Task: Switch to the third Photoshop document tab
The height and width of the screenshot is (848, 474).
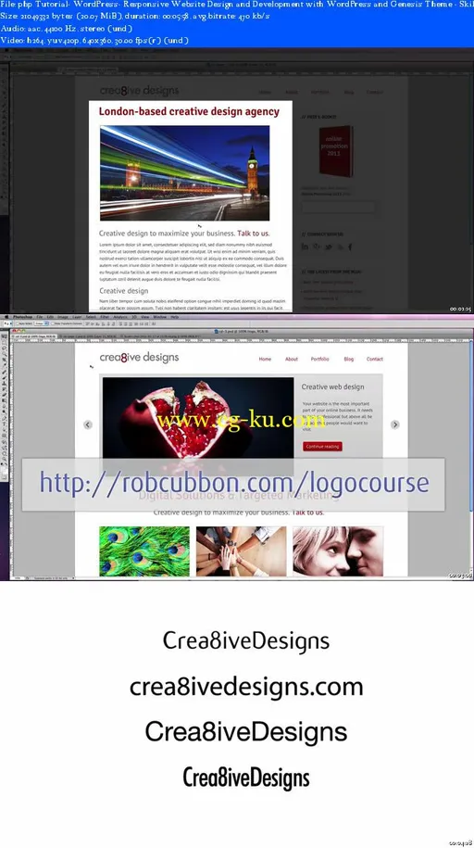Action: tap(161, 335)
